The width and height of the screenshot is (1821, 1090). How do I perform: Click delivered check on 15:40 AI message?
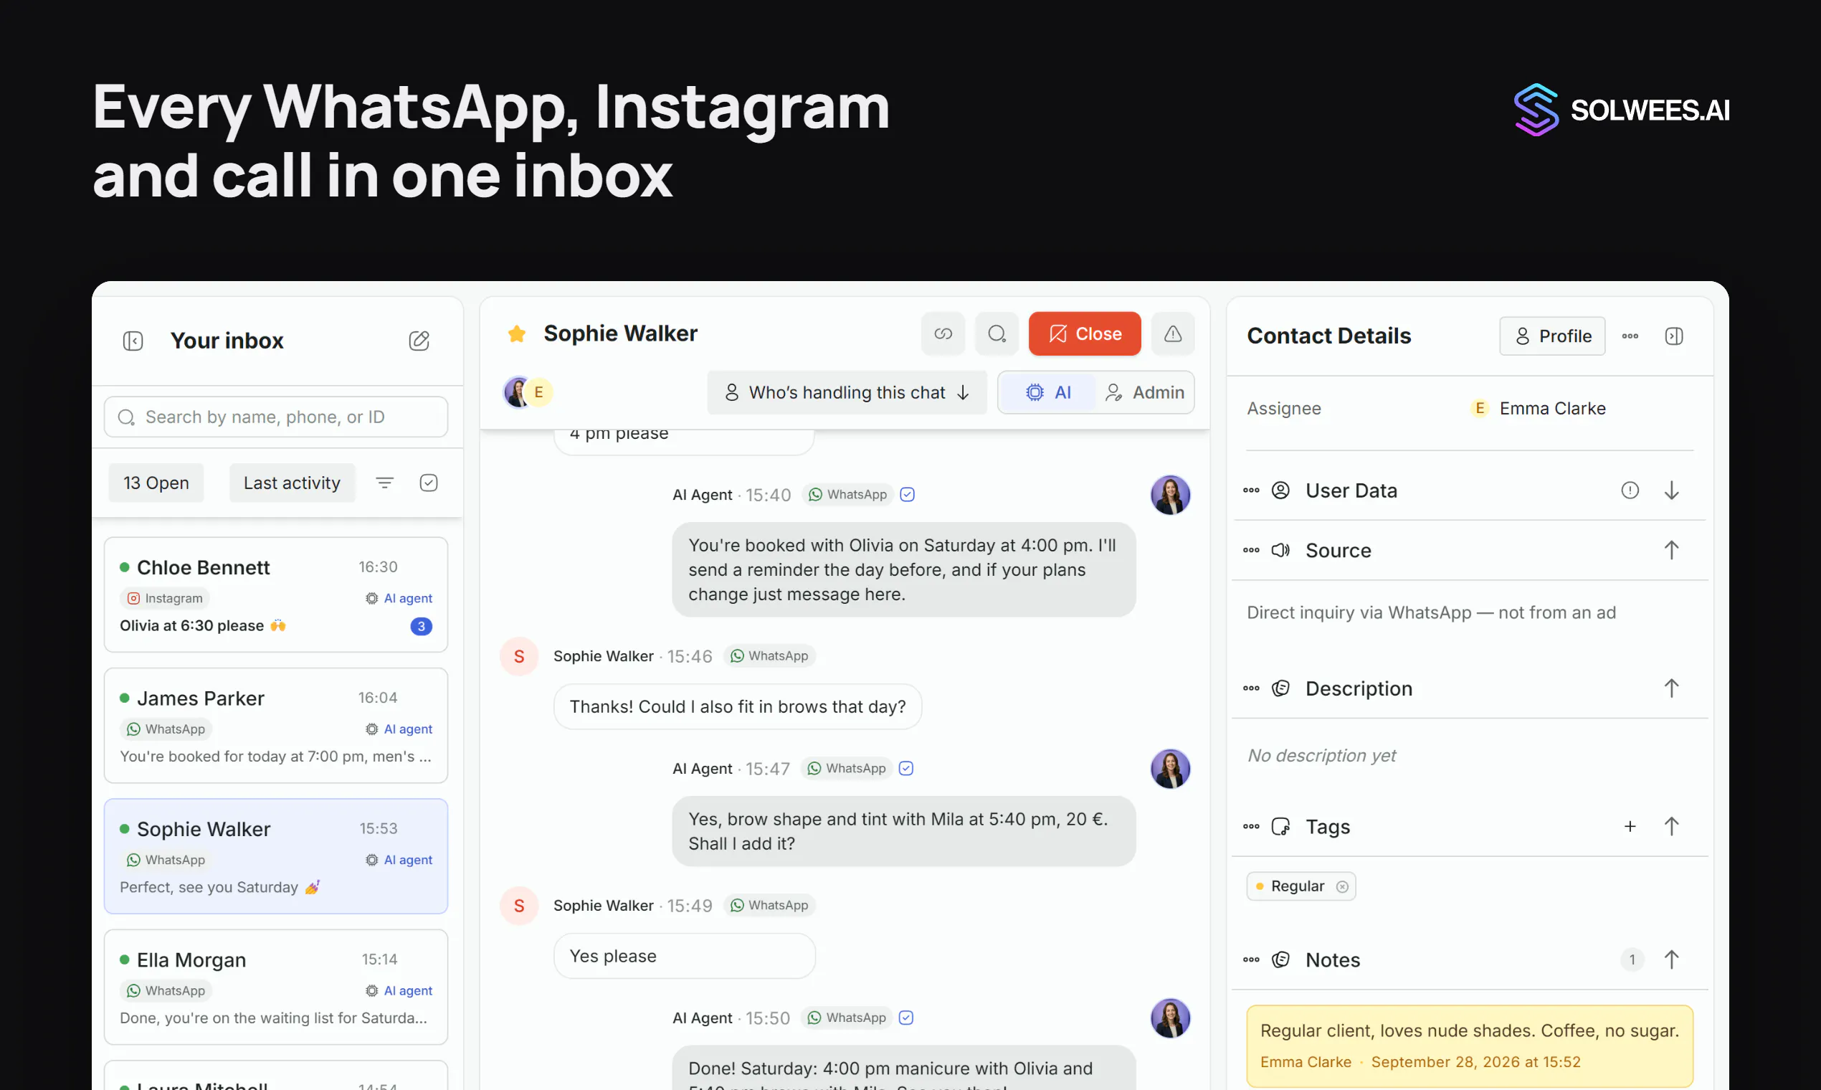pyautogui.click(x=908, y=495)
